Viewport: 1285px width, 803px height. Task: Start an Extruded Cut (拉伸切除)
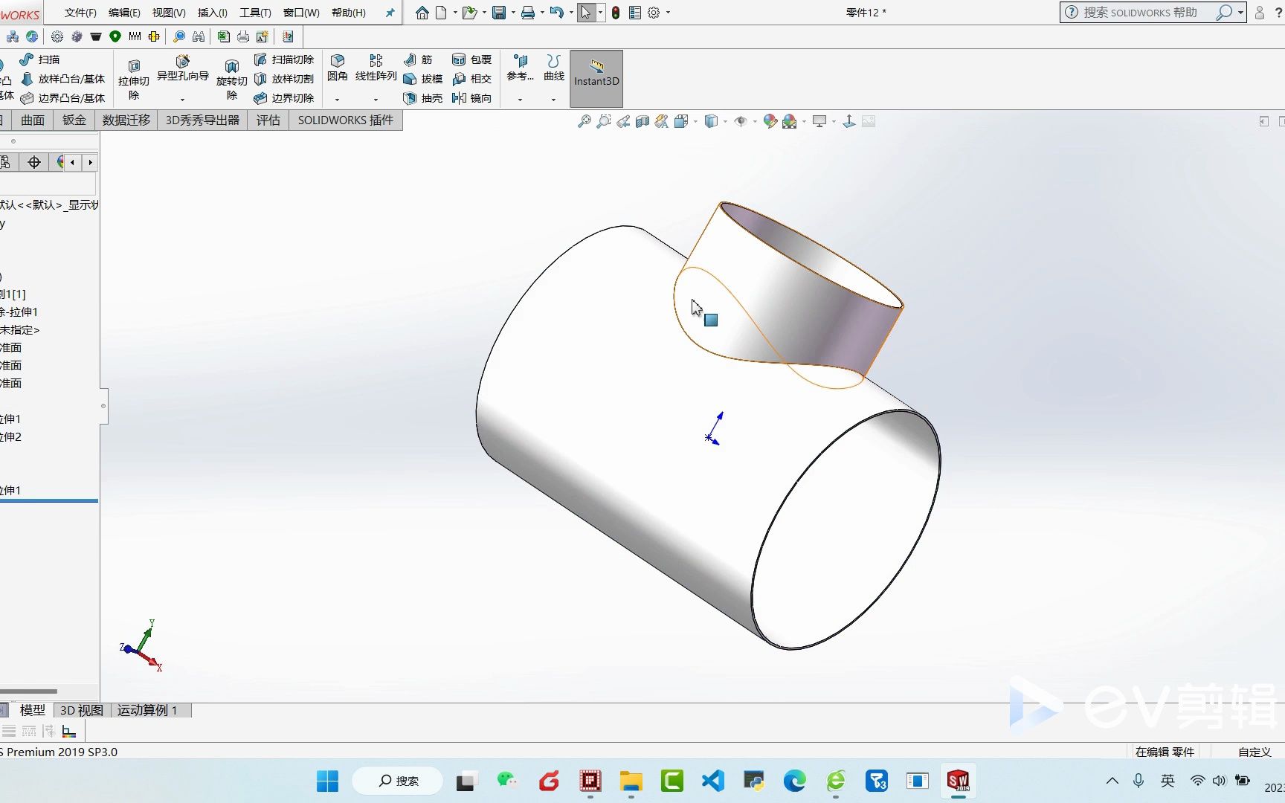pos(134,80)
